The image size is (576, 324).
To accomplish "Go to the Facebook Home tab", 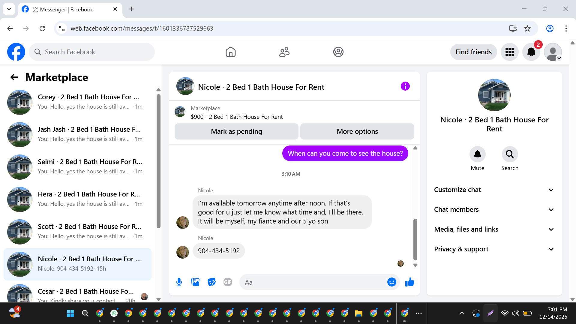I will pos(230,52).
